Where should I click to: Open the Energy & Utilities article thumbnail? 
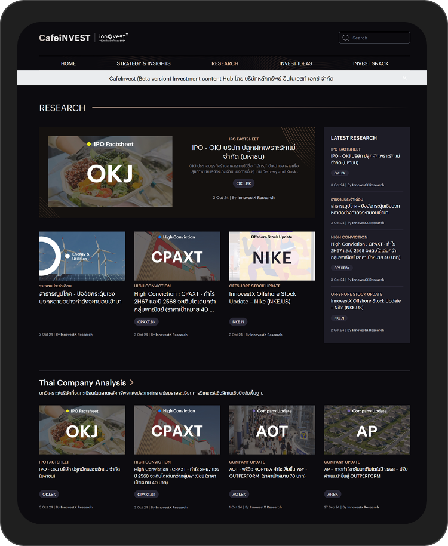[82, 256]
